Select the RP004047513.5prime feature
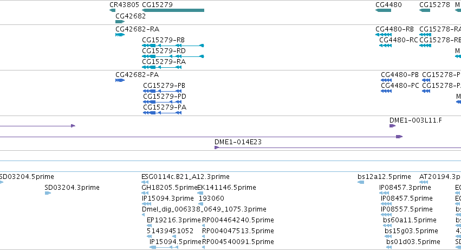This screenshot has width=461, height=250. pos(204,236)
